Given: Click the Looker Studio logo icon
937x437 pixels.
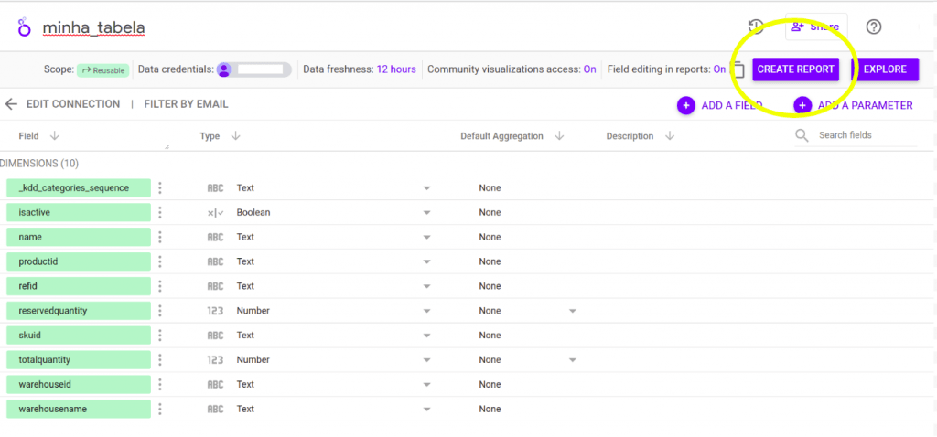Looking at the screenshot, I should pos(24,27).
